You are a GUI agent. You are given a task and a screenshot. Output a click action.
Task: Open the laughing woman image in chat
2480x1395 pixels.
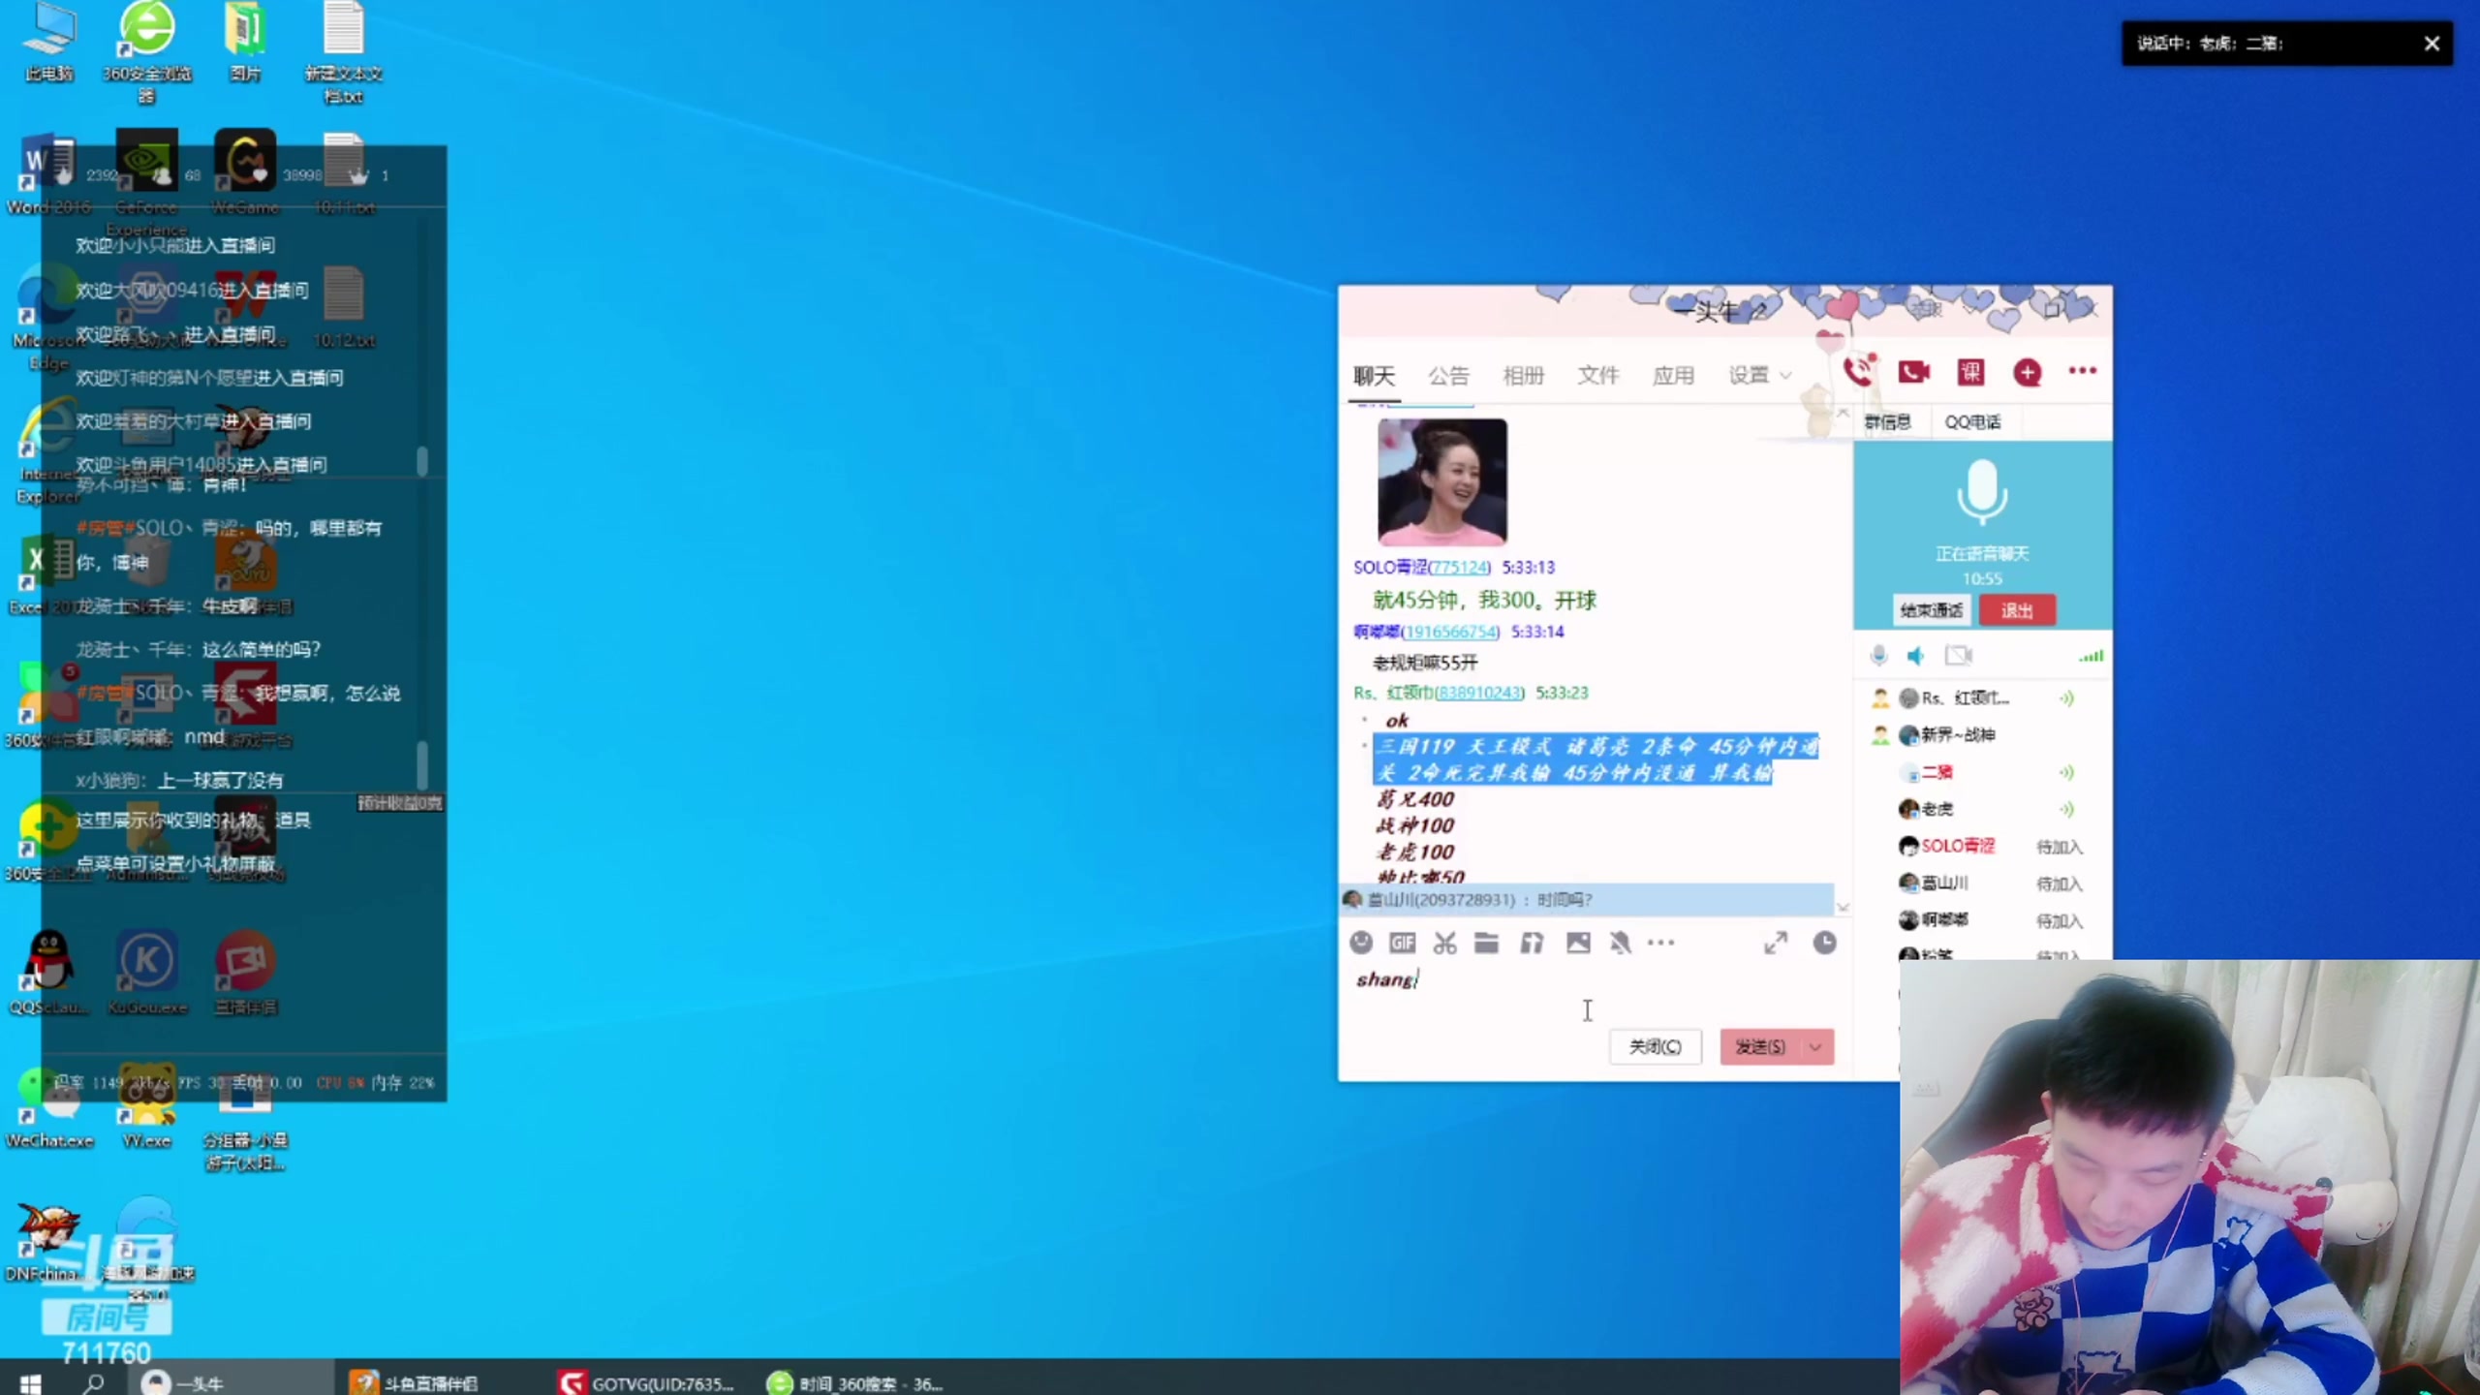tap(1441, 482)
